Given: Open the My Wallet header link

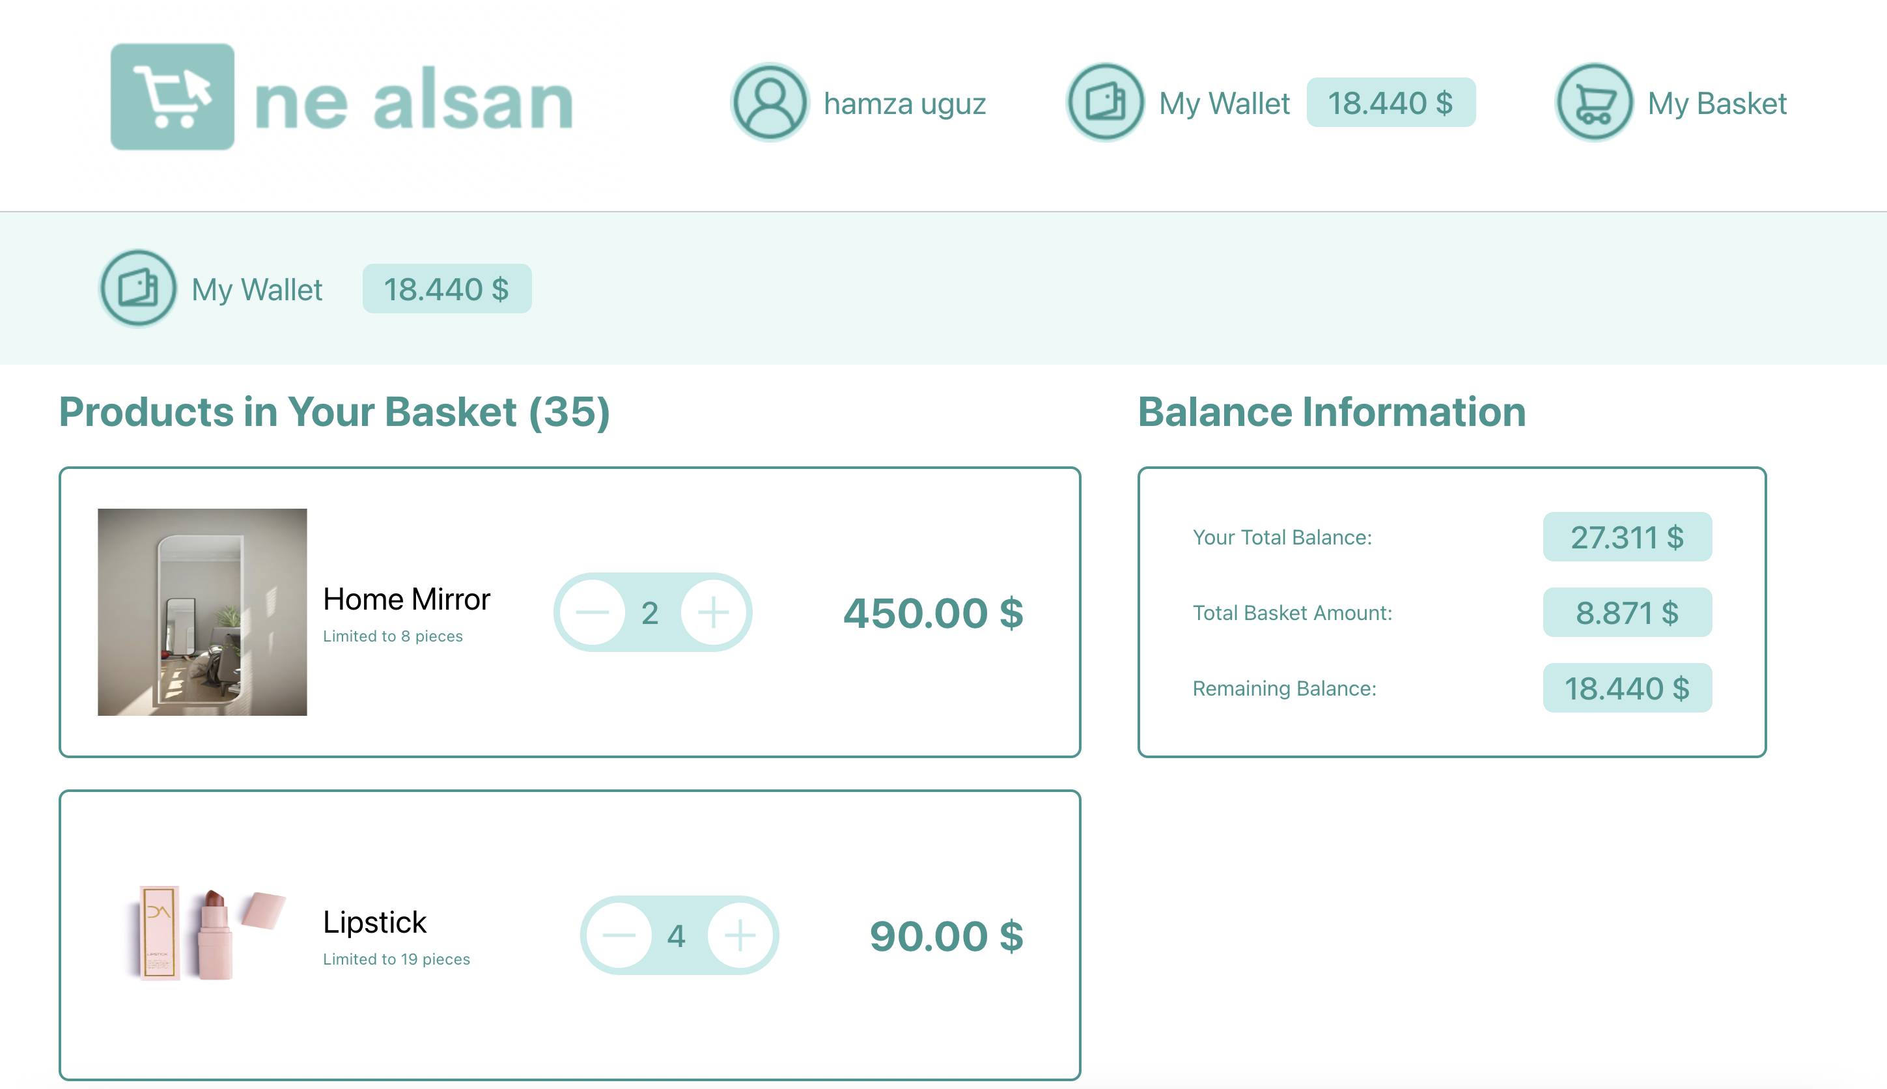Looking at the screenshot, I should click(1224, 103).
